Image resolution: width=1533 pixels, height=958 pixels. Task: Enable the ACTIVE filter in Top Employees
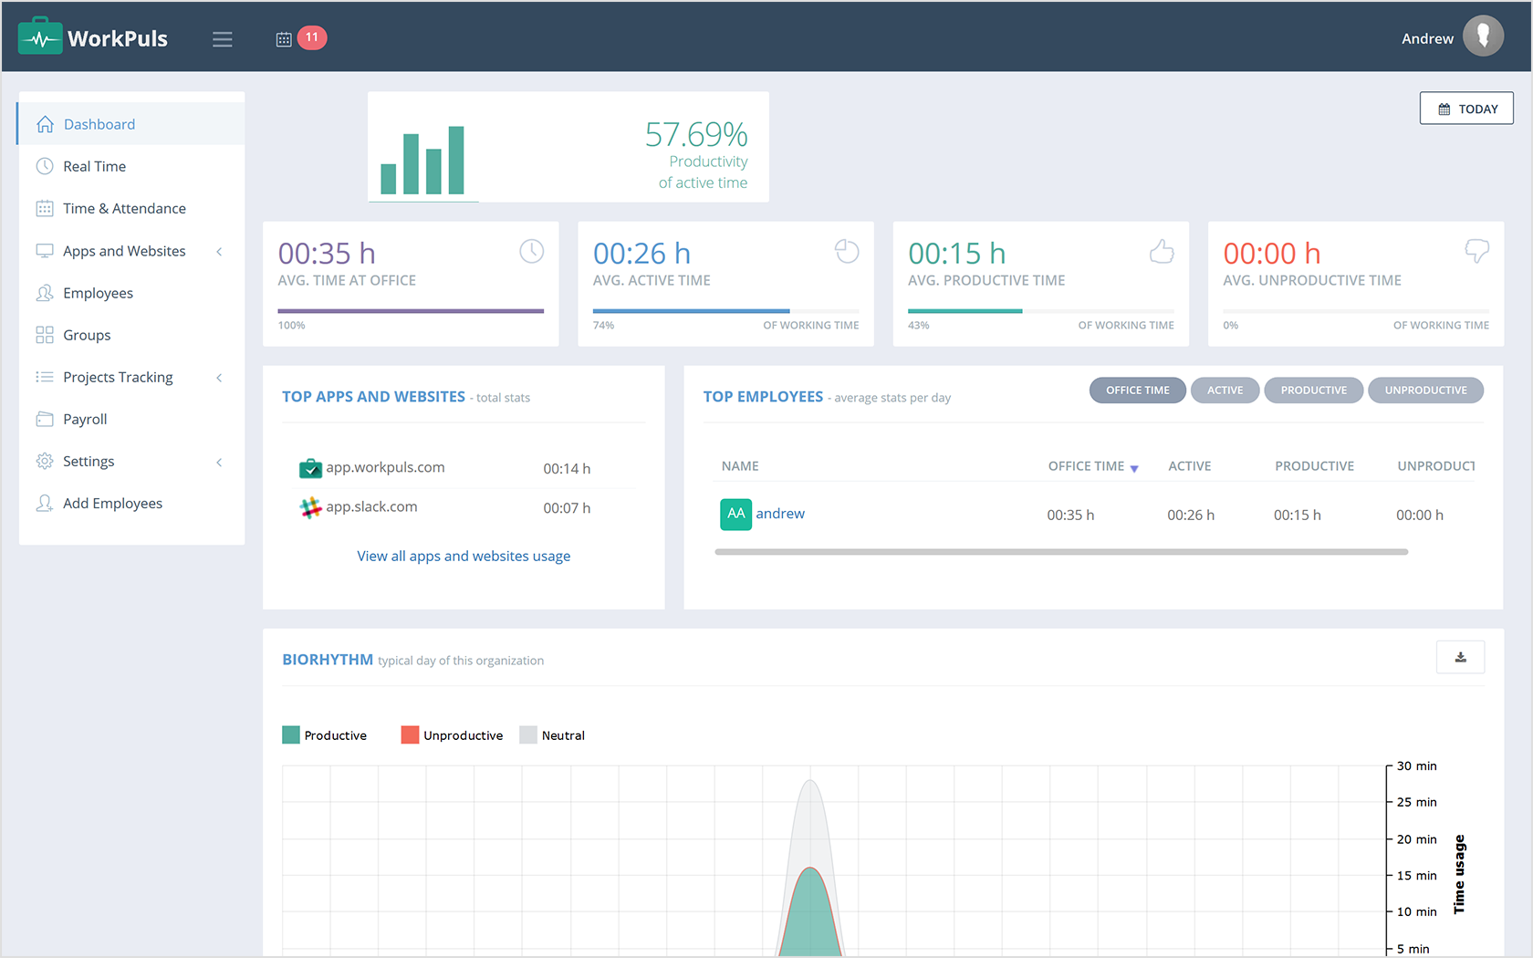pyautogui.click(x=1225, y=390)
